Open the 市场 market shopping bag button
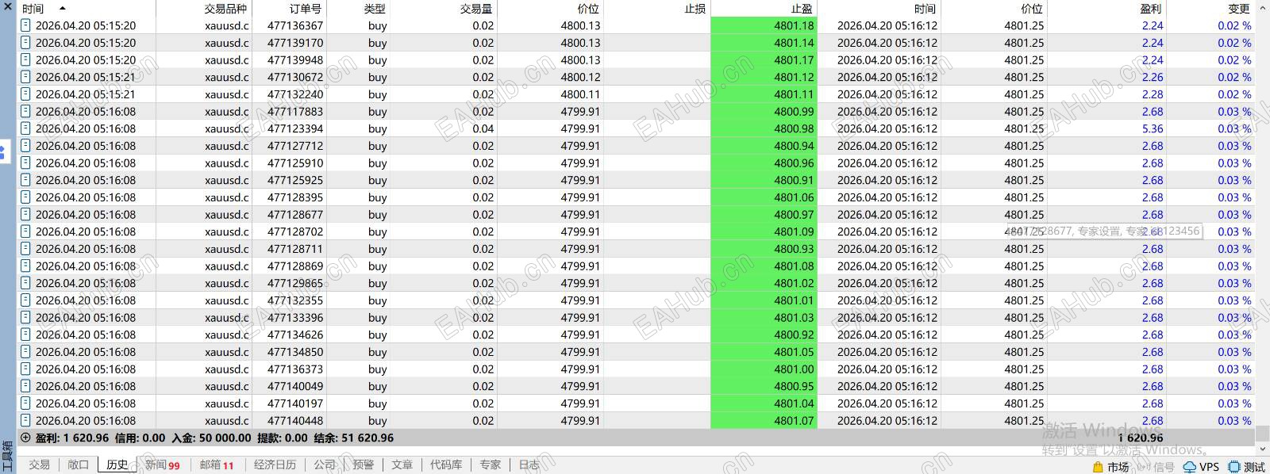Image resolution: width=1270 pixels, height=474 pixels. 1110,467
